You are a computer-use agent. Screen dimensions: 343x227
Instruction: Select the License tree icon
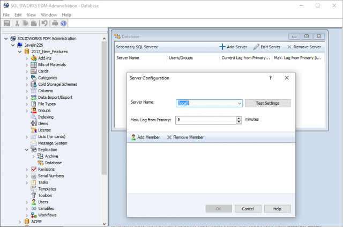(34, 130)
